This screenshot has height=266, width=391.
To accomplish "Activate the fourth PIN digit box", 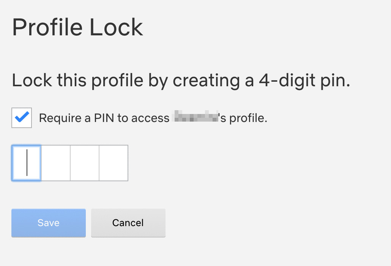I will pos(114,163).
